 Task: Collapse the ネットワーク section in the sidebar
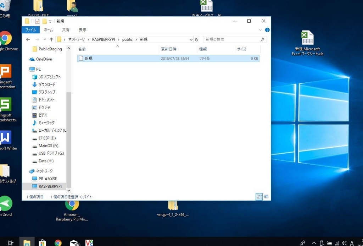pos(28,171)
